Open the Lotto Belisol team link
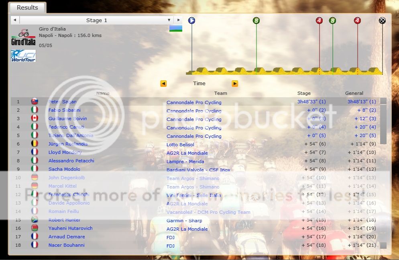 [x=180, y=145]
